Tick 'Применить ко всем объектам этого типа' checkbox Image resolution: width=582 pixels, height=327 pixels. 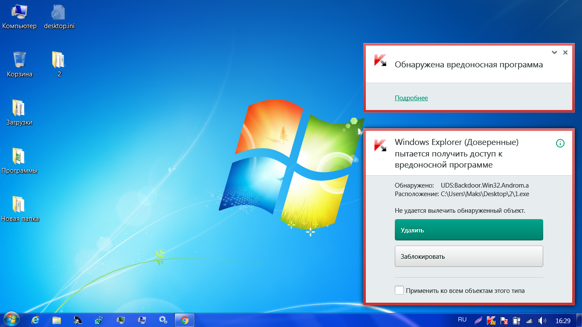pyautogui.click(x=399, y=290)
